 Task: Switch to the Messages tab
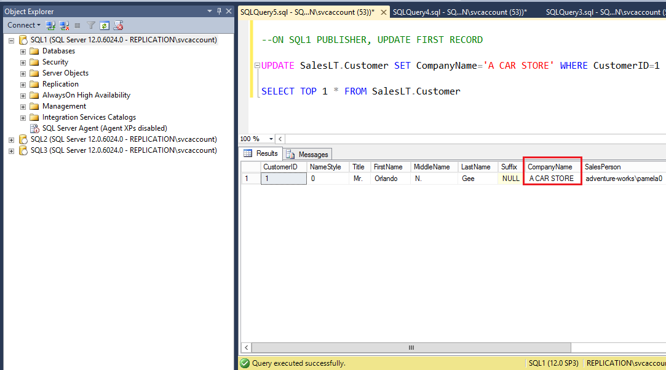click(x=307, y=154)
